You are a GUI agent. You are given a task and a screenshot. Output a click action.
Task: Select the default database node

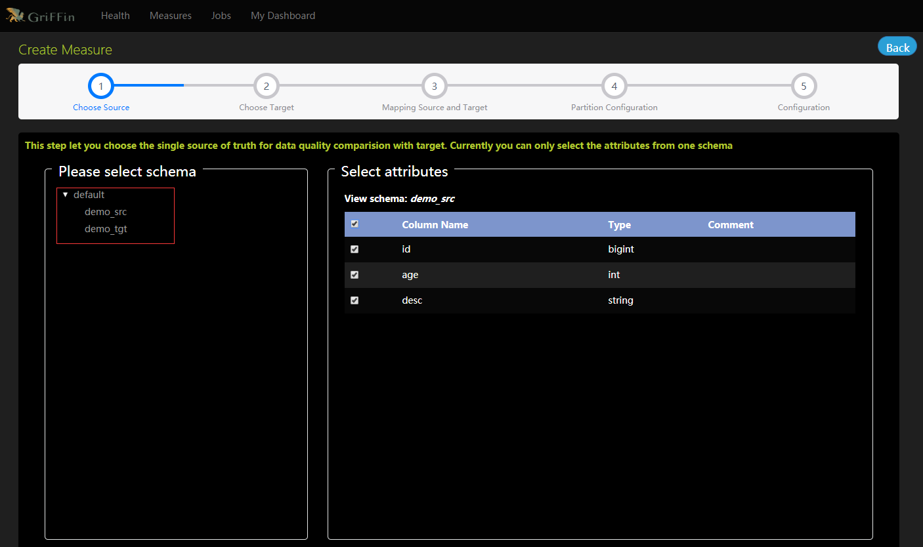click(89, 195)
